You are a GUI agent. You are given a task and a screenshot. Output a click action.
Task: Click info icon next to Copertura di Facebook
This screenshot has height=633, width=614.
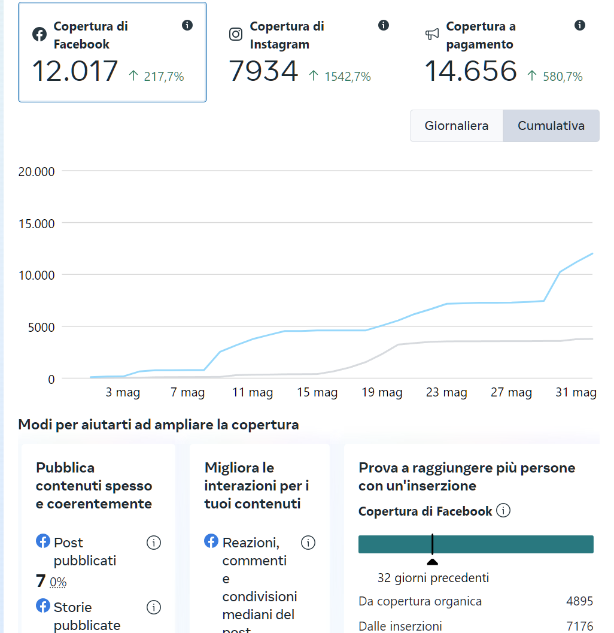187,25
